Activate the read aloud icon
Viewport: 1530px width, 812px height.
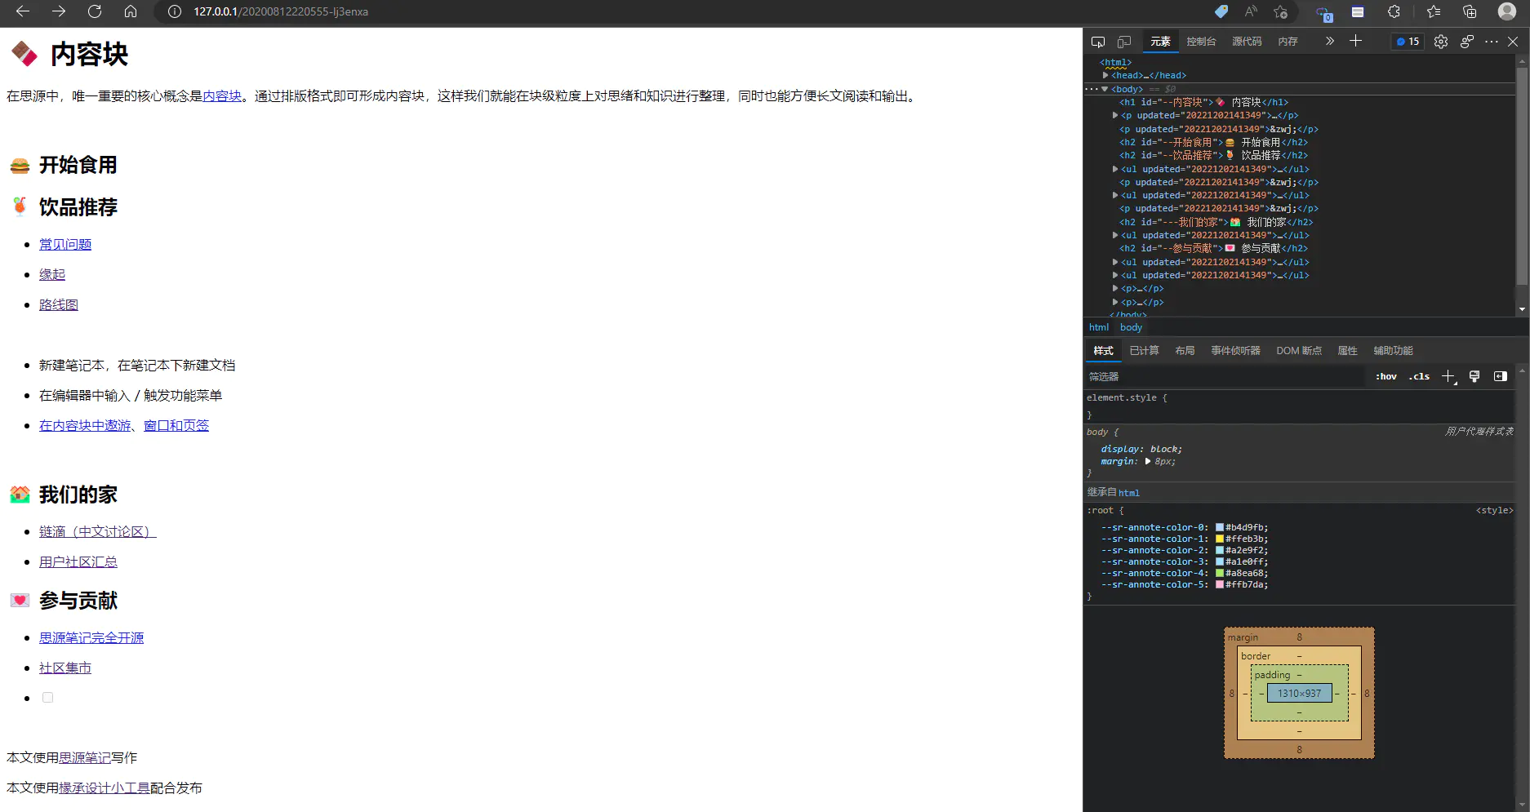point(1251,11)
